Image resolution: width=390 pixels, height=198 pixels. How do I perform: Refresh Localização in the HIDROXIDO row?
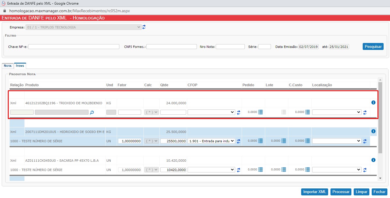[x=365, y=141]
